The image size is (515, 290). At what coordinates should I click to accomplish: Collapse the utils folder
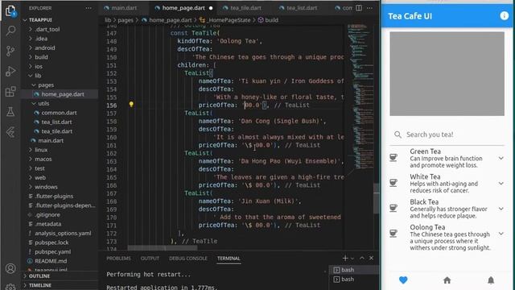pyautogui.click(x=34, y=103)
